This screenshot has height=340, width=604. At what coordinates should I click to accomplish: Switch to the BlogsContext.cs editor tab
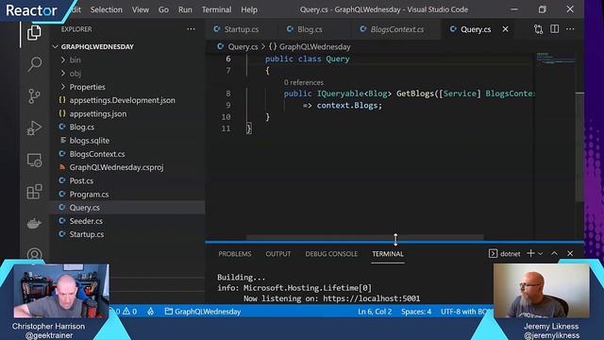[x=397, y=29]
